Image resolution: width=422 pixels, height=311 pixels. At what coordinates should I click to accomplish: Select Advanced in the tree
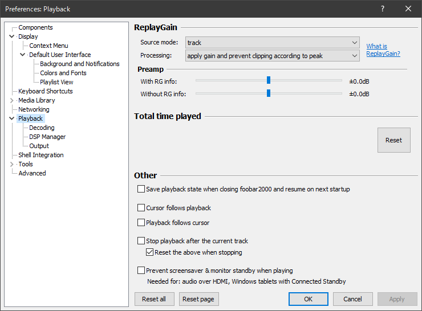tap(32, 173)
